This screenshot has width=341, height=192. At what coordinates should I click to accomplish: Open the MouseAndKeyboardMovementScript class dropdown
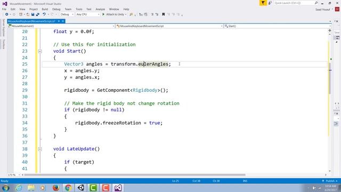169,26
